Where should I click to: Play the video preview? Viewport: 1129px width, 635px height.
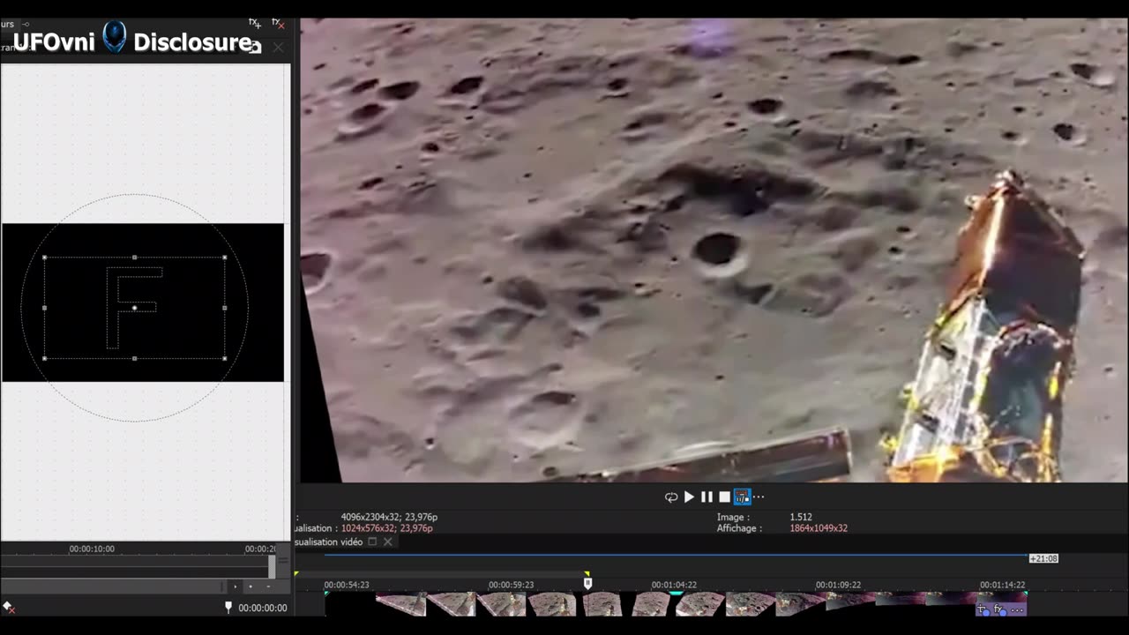[690, 497]
